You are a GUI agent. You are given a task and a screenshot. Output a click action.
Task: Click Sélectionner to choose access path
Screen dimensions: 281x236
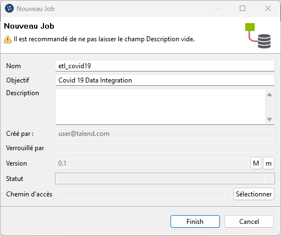point(254,194)
